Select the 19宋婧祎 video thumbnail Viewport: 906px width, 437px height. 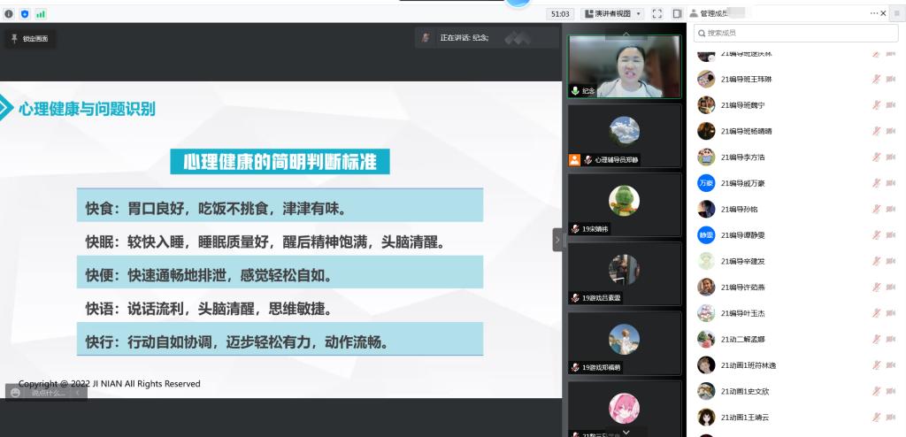click(x=625, y=205)
